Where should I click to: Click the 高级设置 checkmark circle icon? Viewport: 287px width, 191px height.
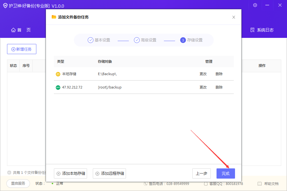click(x=137, y=40)
